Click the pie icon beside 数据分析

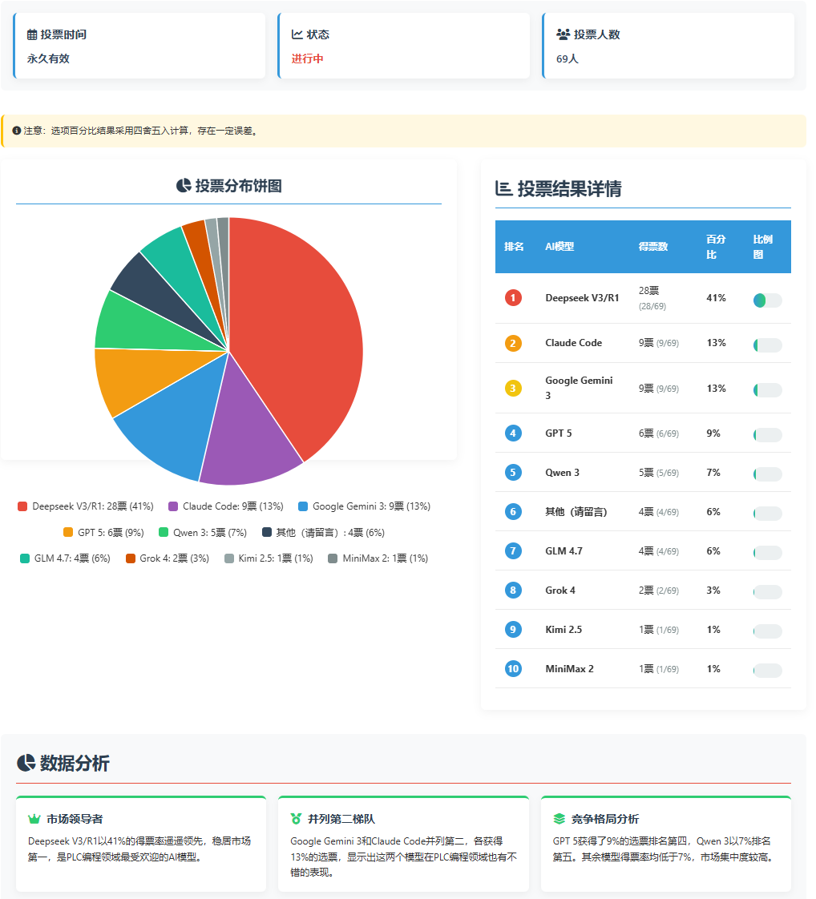point(26,763)
